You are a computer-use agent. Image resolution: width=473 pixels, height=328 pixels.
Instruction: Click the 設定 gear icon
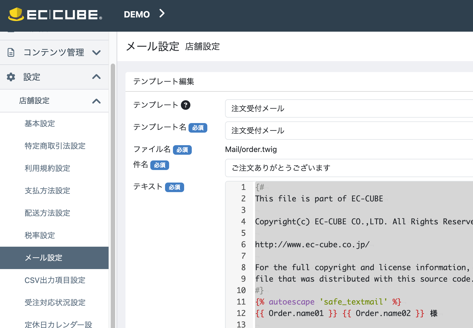point(11,77)
